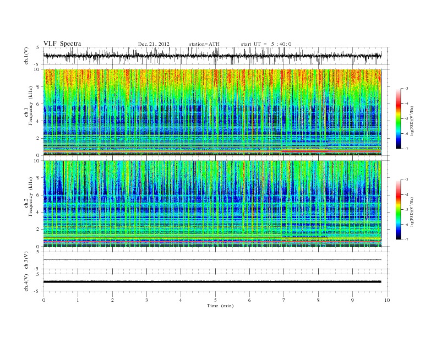This screenshot has width=436, height=337.
Task: Click the "-3" value on ch.2 colorbar
Action: 406,180
